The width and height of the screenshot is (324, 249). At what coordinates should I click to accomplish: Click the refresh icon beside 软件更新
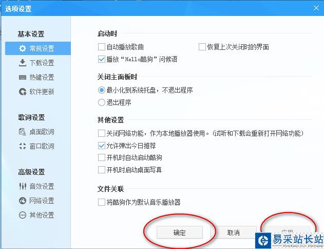(x=23, y=92)
